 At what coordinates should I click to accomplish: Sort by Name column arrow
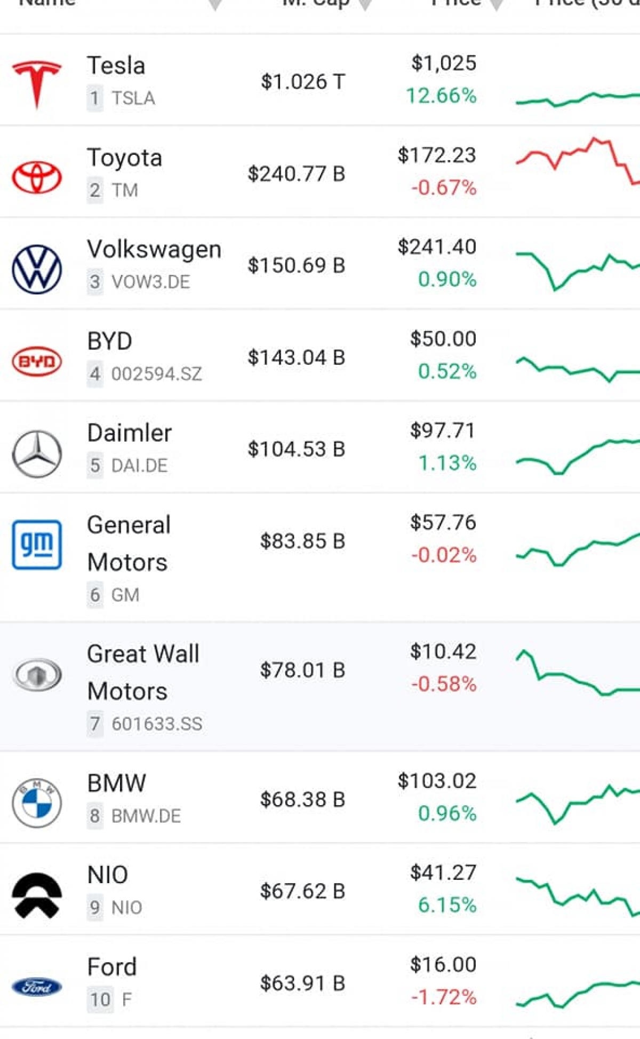point(215,4)
